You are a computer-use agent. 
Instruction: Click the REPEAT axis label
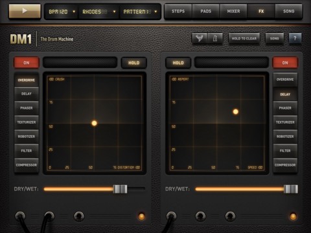[183, 80]
